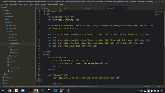Open the red-yellow-green tiles app in taskbar
Viewport: 165px width, 93px height.
click(62, 91)
